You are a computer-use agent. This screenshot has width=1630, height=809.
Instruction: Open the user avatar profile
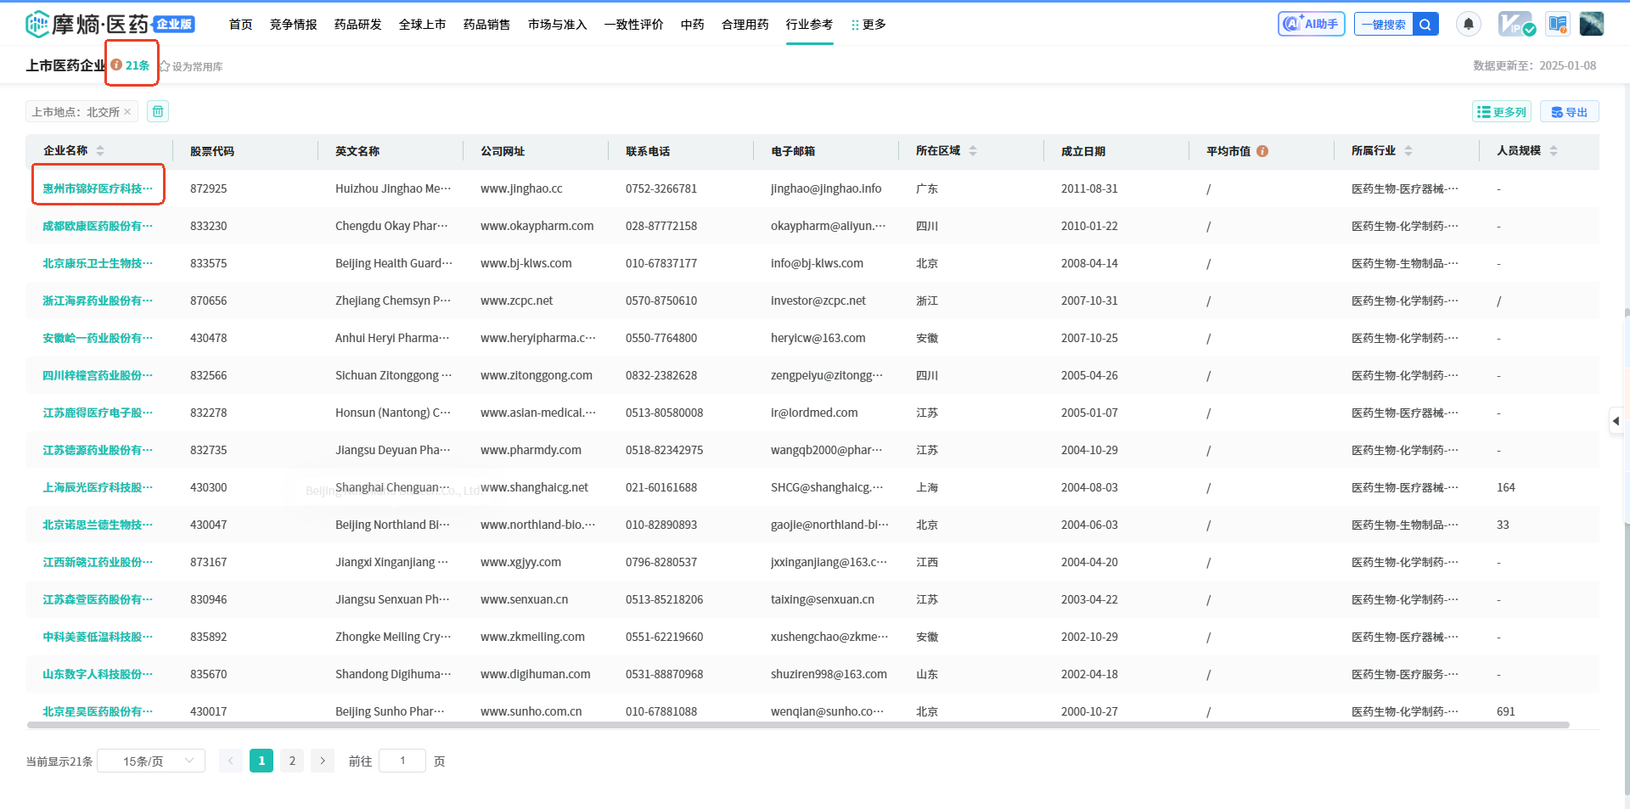(1591, 24)
